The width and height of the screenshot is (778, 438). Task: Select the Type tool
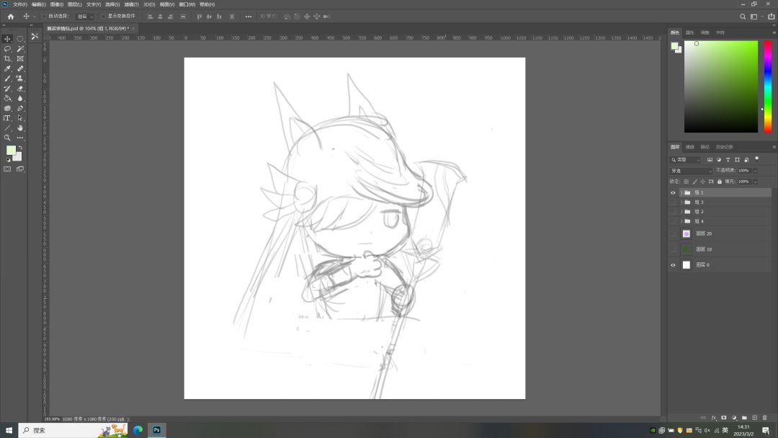pos(7,118)
